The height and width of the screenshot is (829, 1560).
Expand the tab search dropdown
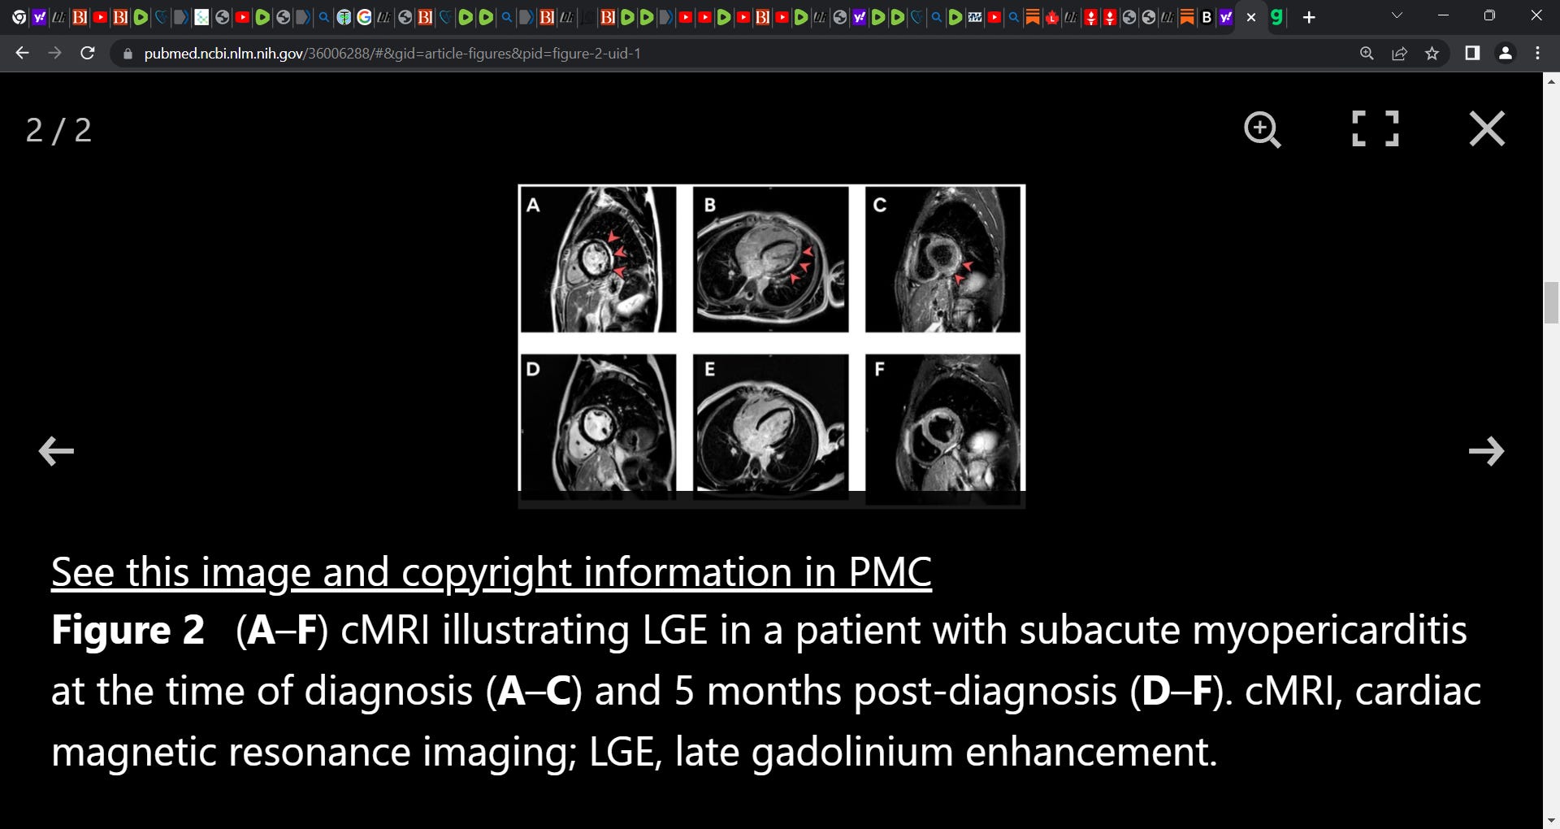pos(1397,16)
